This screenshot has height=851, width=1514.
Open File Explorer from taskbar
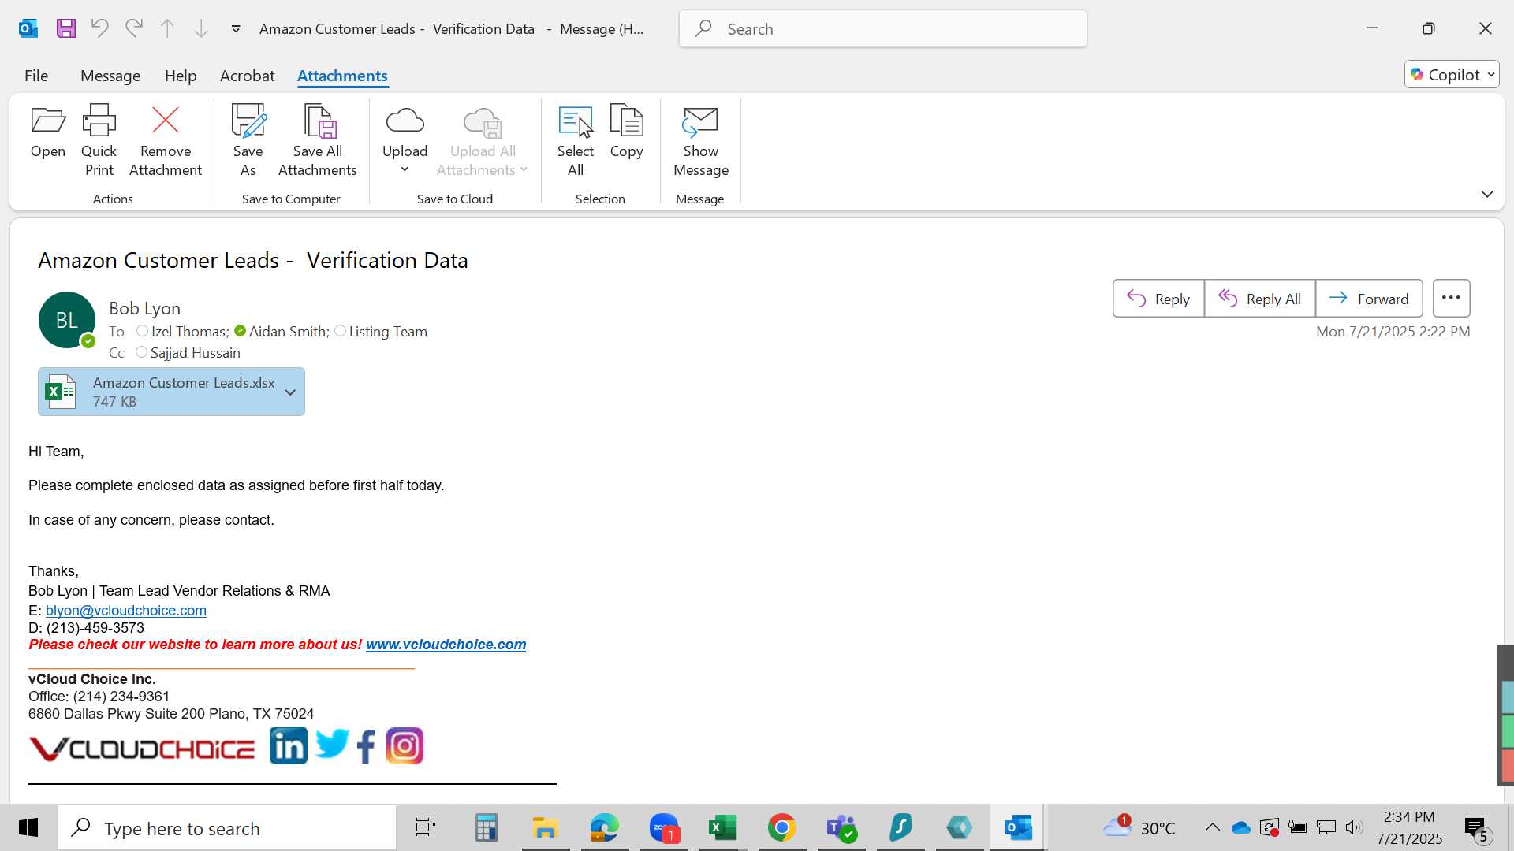(x=545, y=827)
